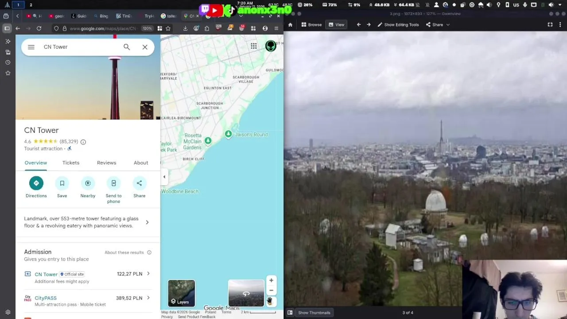This screenshot has height=319, width=567.
Task: Zoom in on the map
Action: tap(271, 280)
